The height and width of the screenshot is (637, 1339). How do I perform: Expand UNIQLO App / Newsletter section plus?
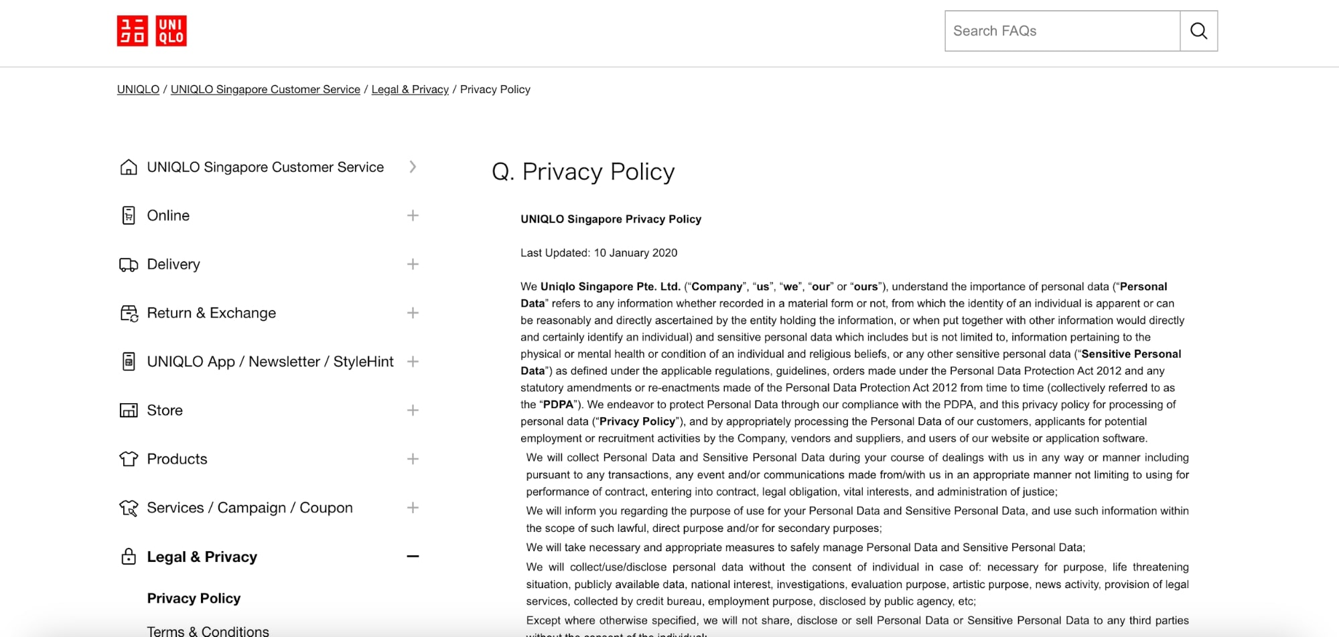(413, 362)
